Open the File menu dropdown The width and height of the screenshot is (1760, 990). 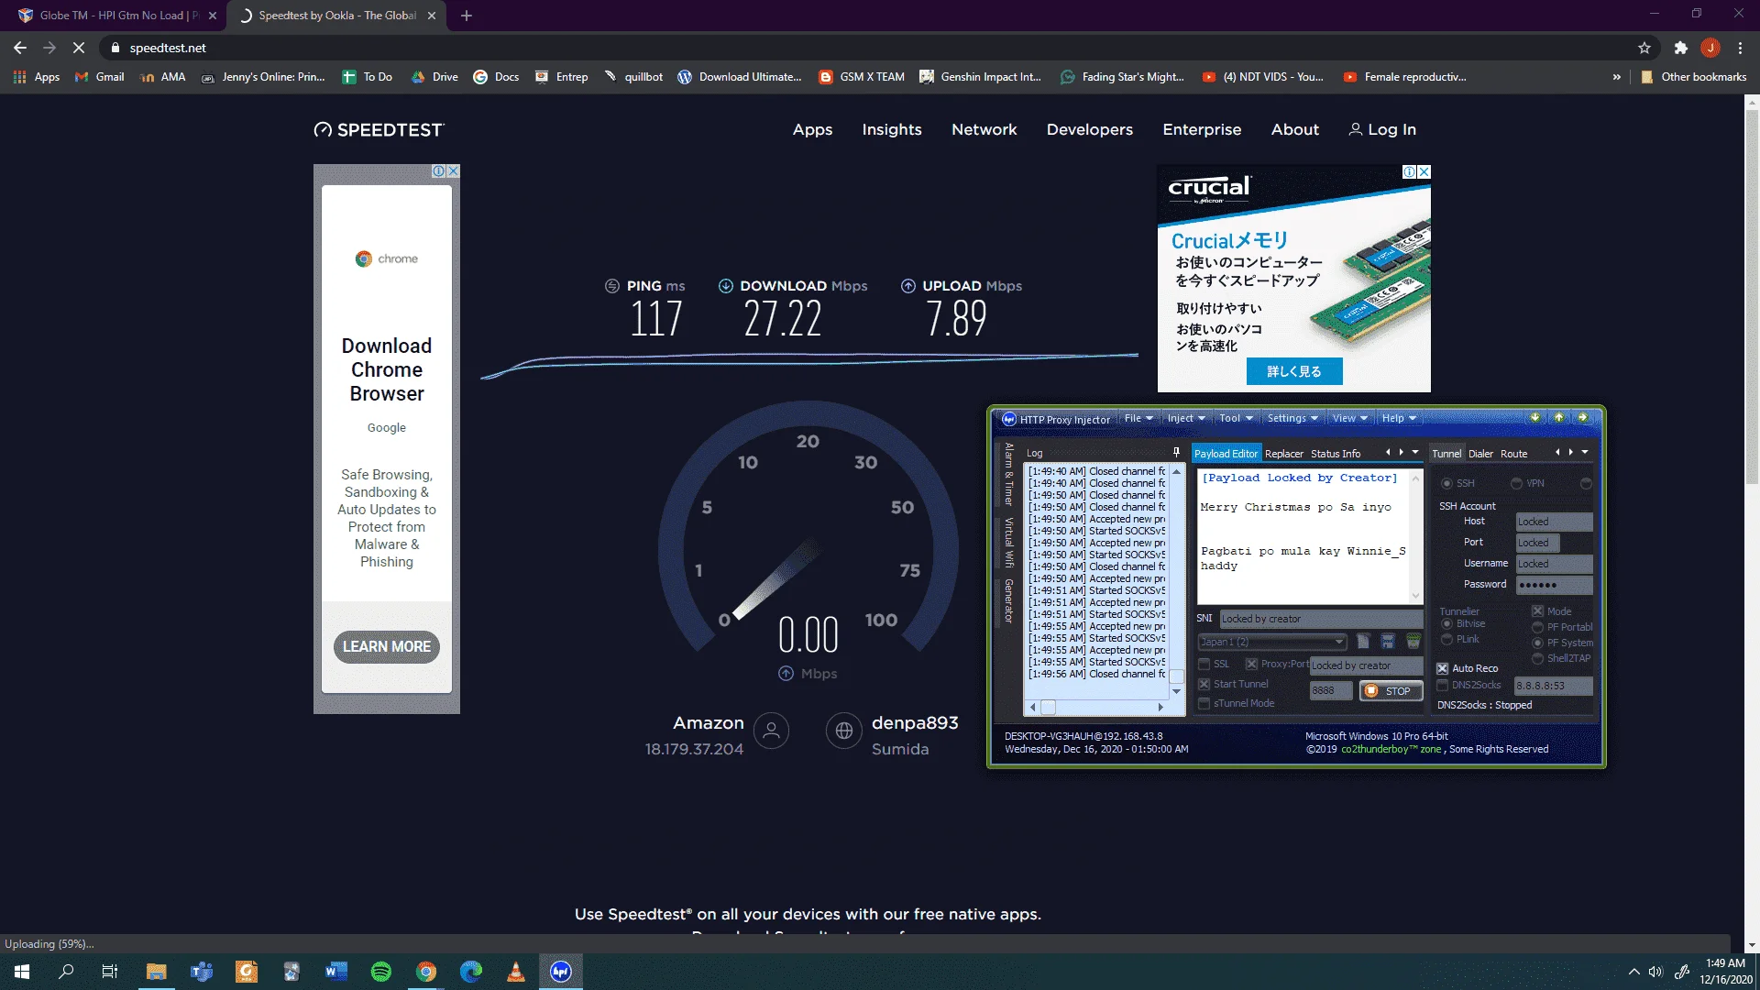[1138, 418]
